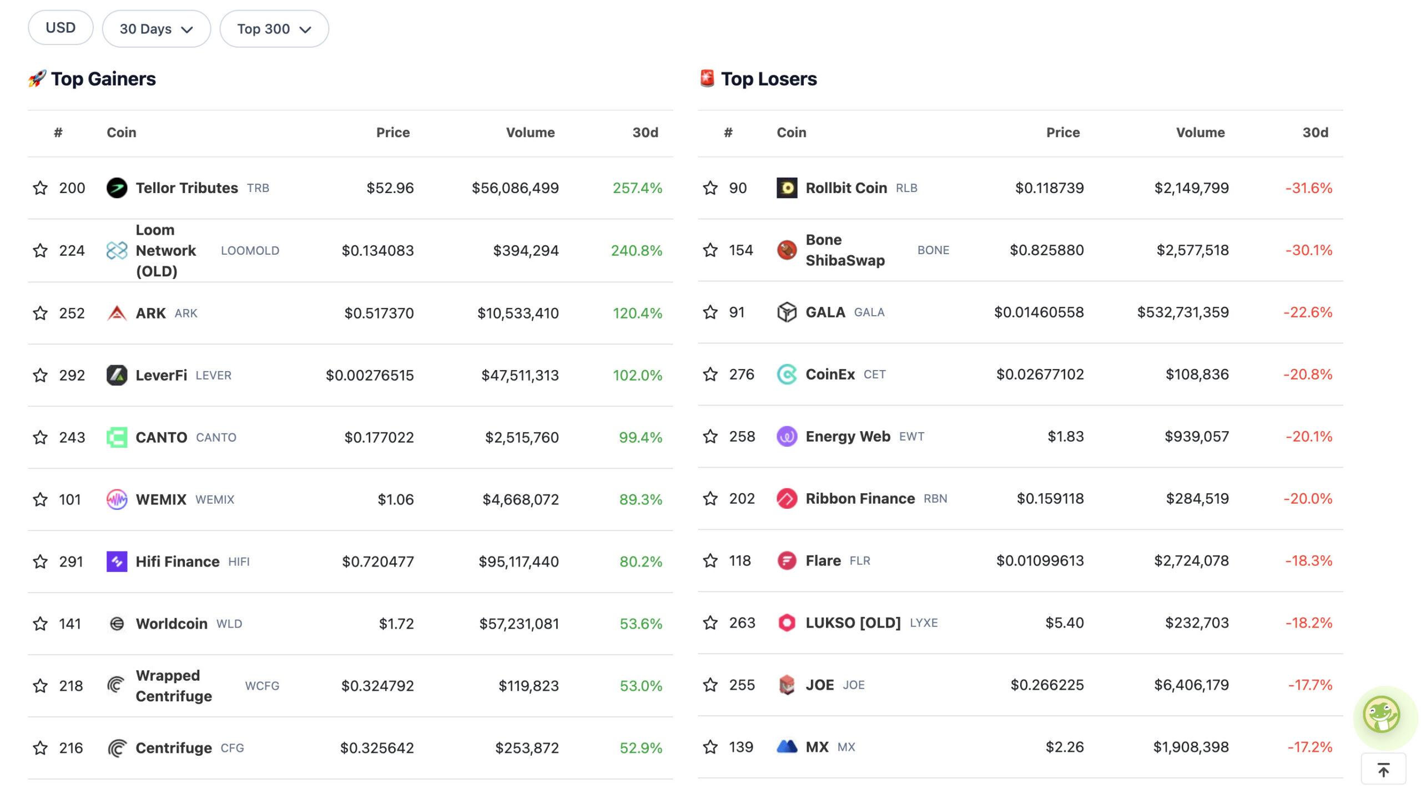Screen dimensions: 1421x794
Task: Toggle the favorite star for MX
Action: tap(710, 747)
